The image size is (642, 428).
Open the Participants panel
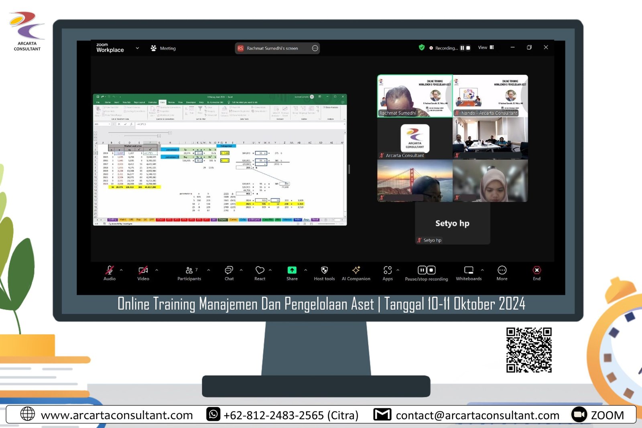point(189,270)
